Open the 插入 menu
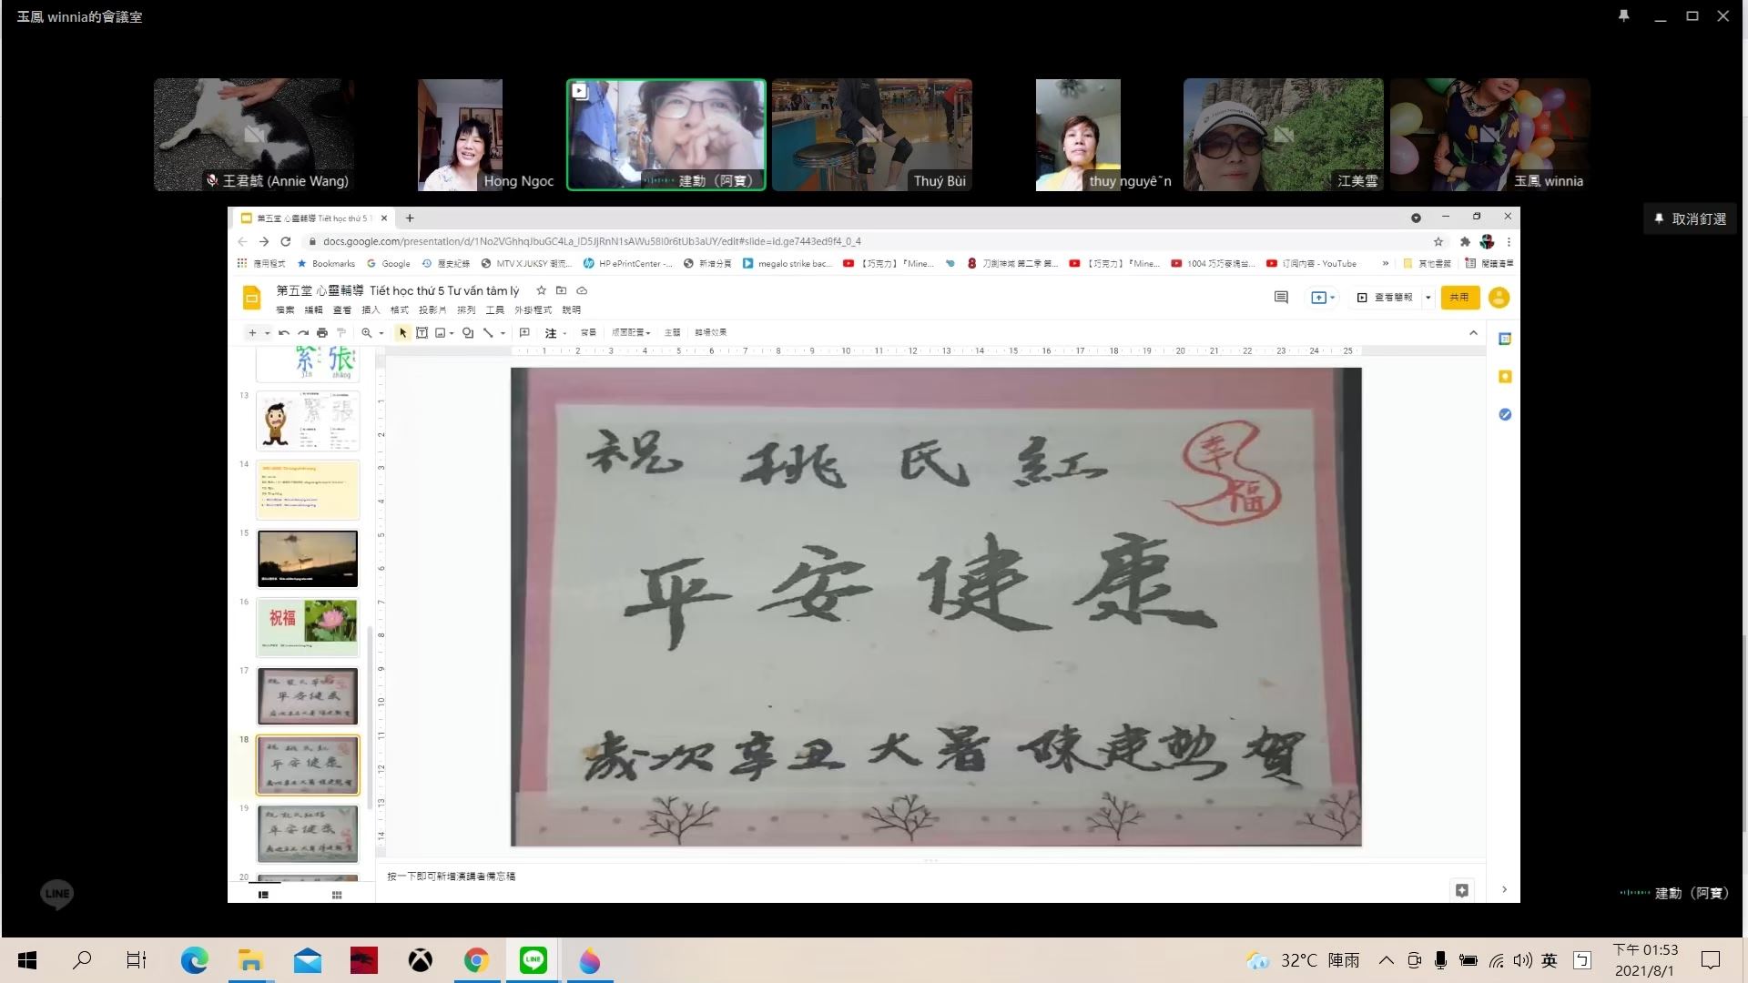1748x983 pixels. [371, 310]
